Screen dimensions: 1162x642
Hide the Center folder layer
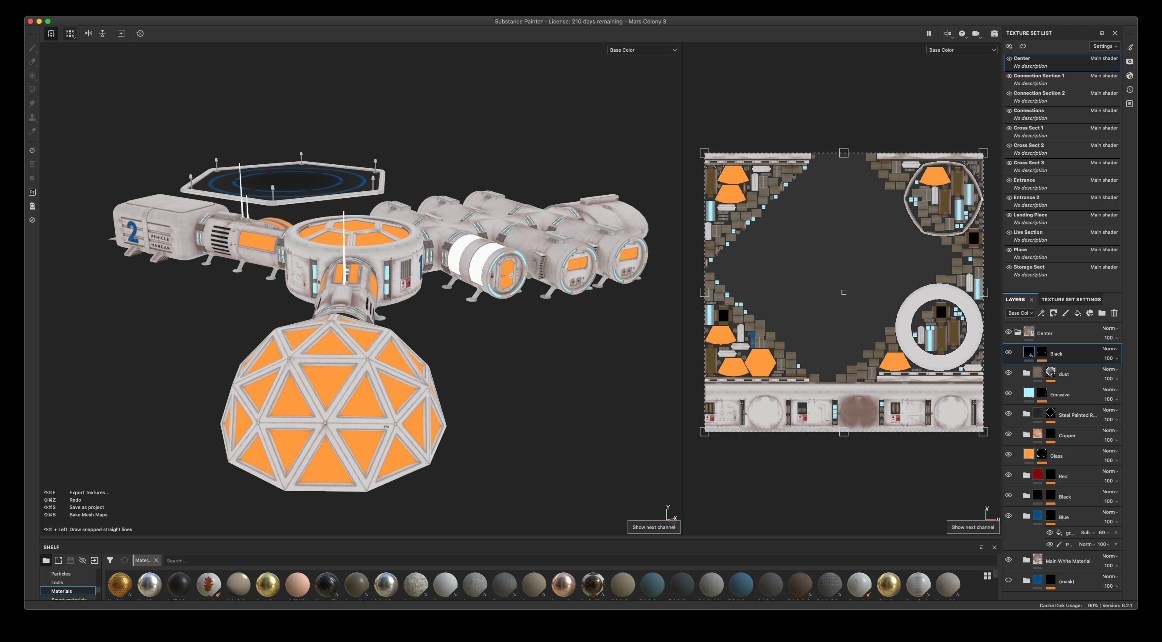1008,332
